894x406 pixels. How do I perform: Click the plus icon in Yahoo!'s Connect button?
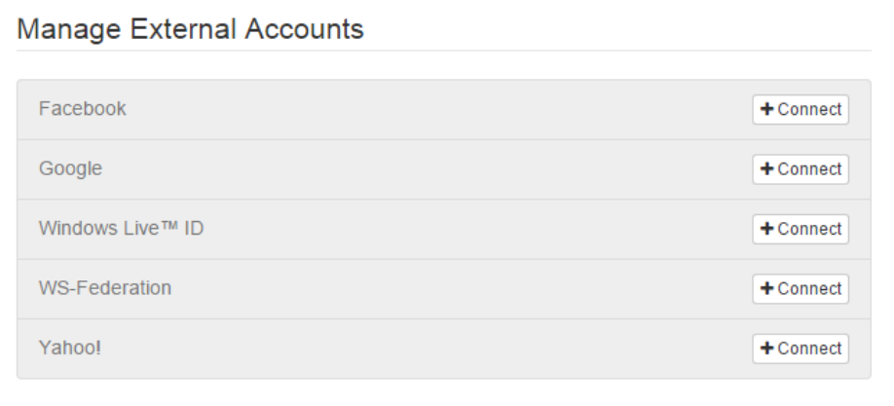point(767,349)
